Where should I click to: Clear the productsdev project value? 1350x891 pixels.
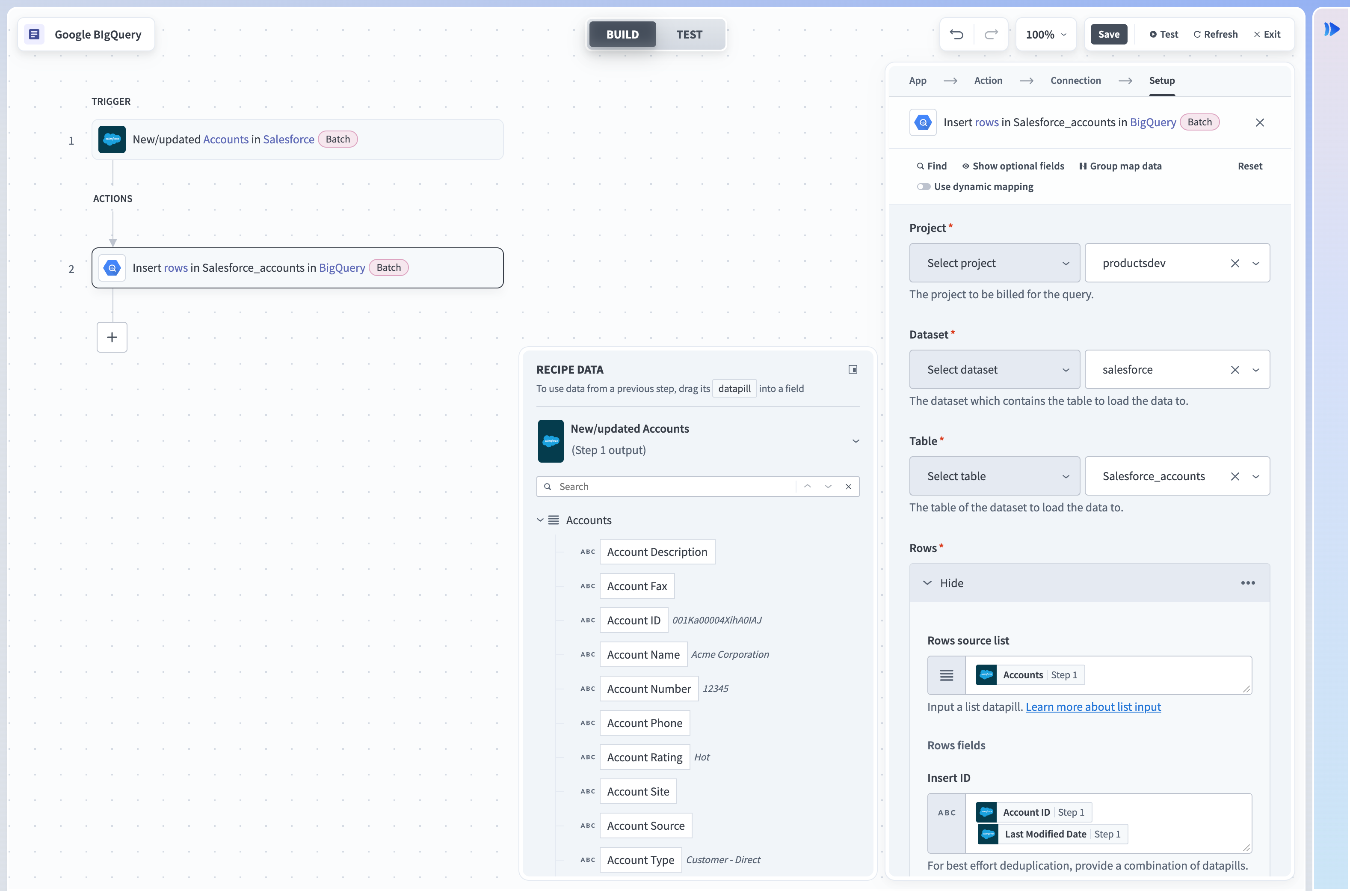point(1235,263)
